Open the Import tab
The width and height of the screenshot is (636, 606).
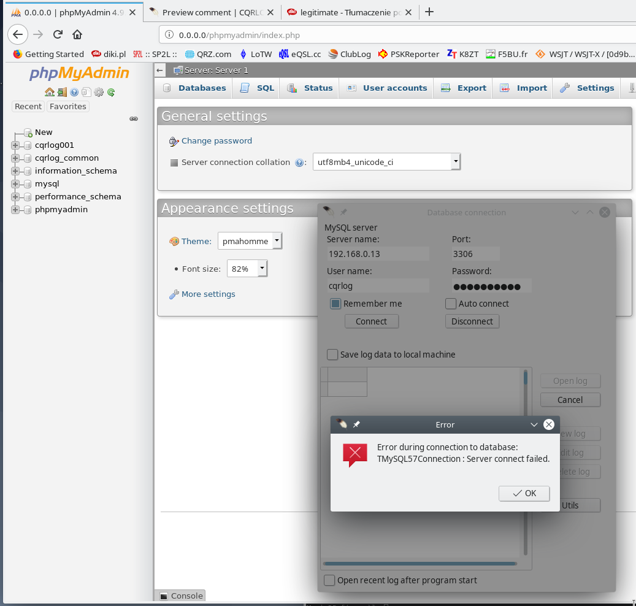[523, 88]
